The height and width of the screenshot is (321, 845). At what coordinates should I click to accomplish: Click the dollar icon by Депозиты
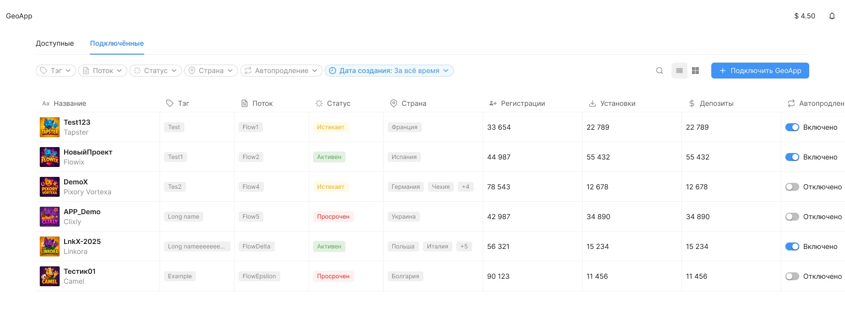692,103
